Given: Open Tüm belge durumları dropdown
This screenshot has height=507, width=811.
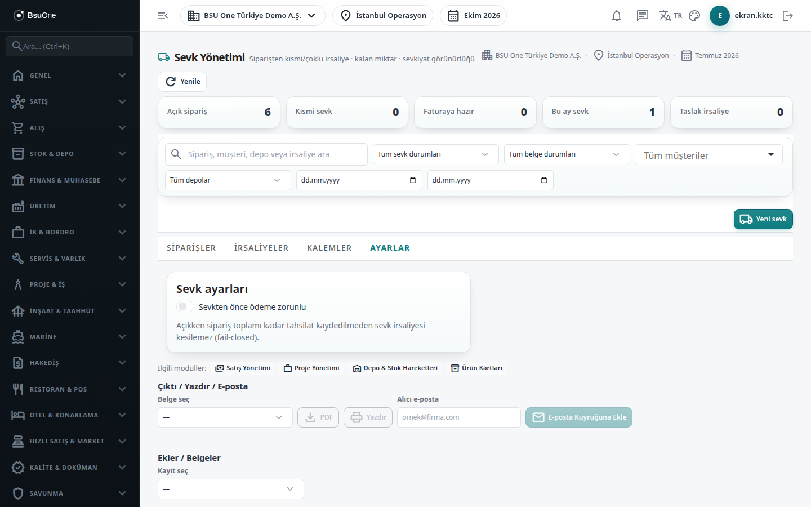Looking at the screenshot, I should [567, 154].
